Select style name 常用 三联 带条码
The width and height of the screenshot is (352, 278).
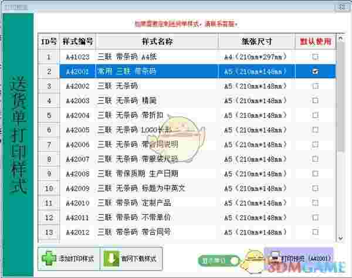coord(127,72)
